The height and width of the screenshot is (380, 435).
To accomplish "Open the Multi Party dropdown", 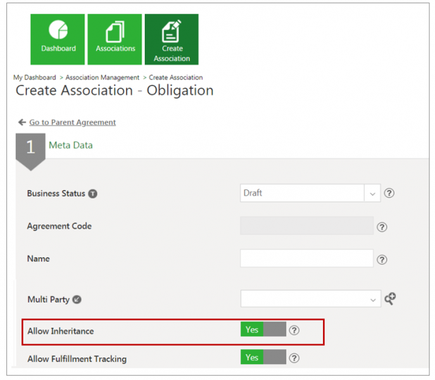I will 310,298.
